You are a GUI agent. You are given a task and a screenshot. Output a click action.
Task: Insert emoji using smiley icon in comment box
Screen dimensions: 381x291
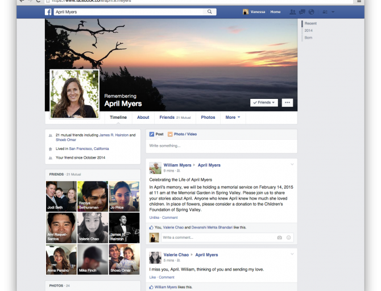pyautogui.click(x=288, y=237)
